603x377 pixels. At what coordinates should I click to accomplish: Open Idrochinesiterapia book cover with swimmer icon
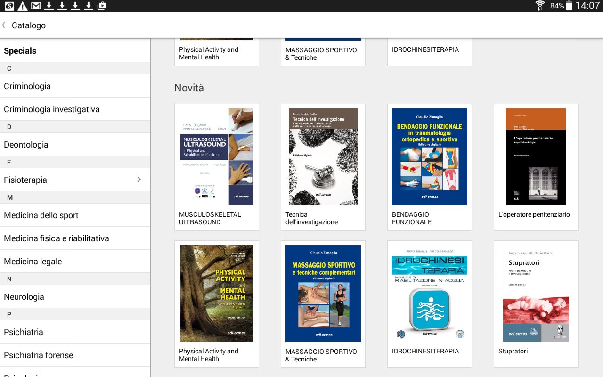point(430,293)
